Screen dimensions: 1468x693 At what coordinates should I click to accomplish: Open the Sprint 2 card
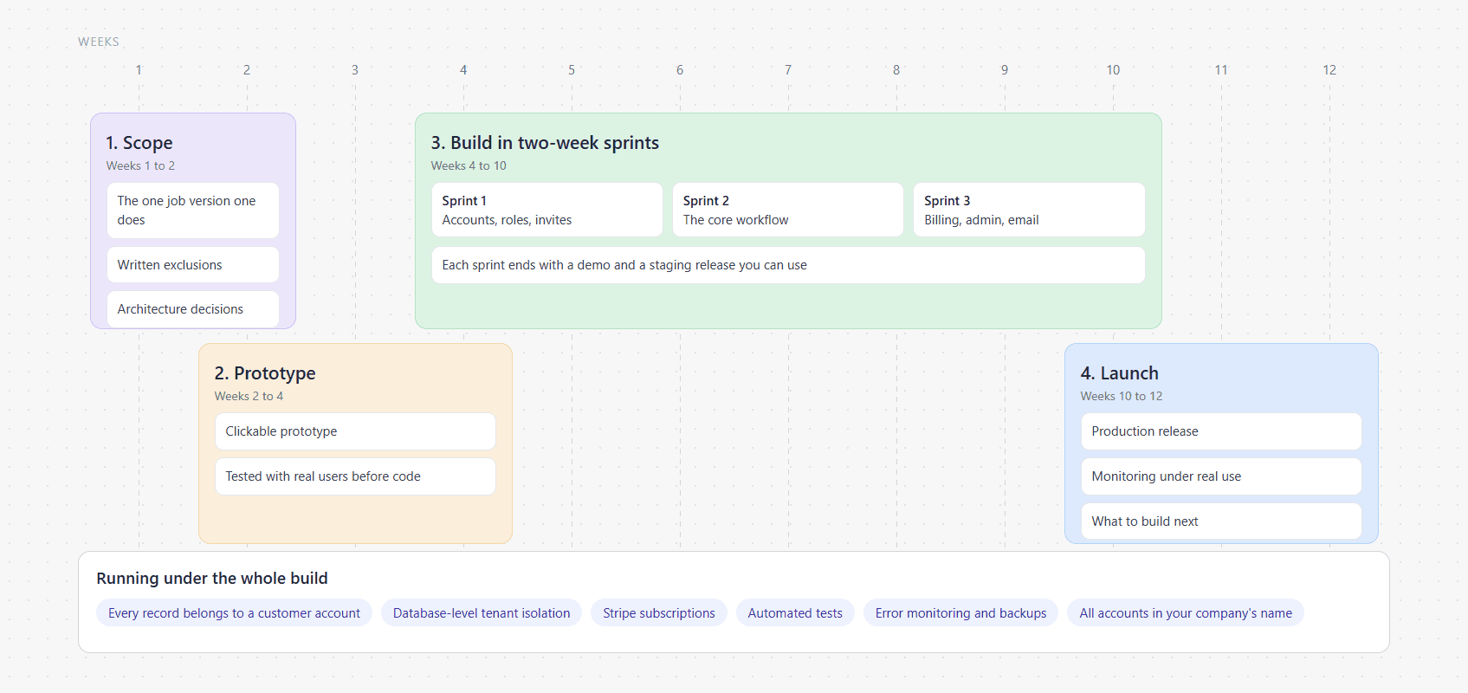point(788,210)
